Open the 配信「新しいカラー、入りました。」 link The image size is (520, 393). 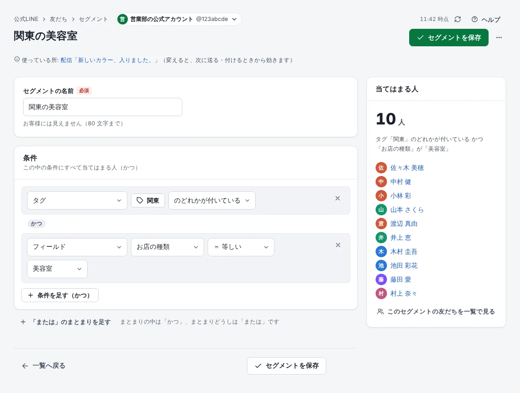click(x=109, y=60)
